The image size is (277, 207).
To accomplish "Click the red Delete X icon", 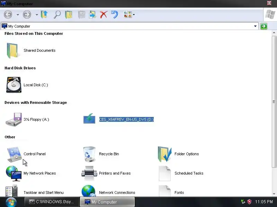I will click(104, 14).
